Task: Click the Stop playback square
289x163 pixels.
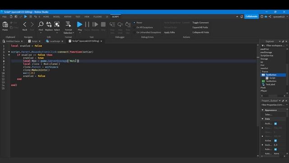Action: (103, 24)
